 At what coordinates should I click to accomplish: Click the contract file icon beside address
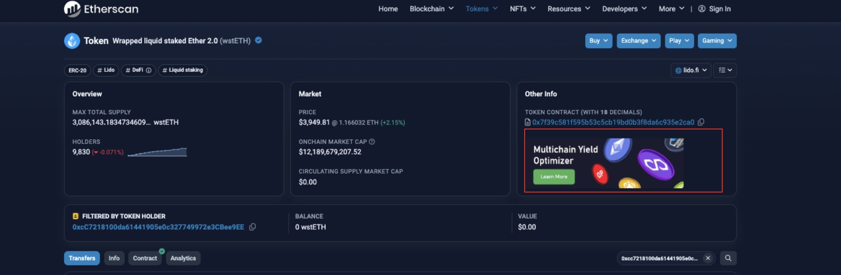528,122
